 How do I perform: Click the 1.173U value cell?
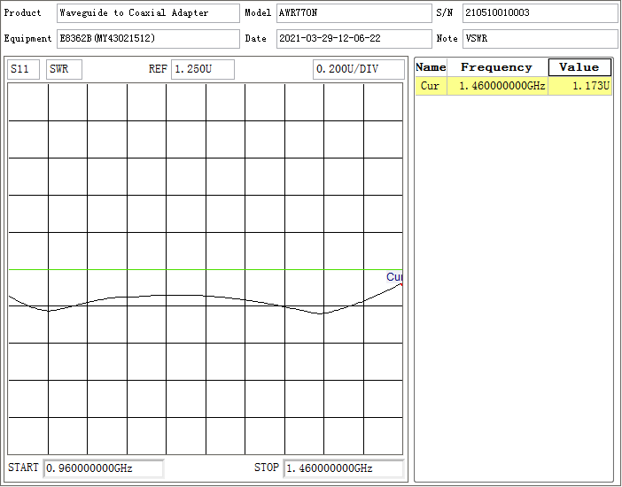tap(579, 86)
